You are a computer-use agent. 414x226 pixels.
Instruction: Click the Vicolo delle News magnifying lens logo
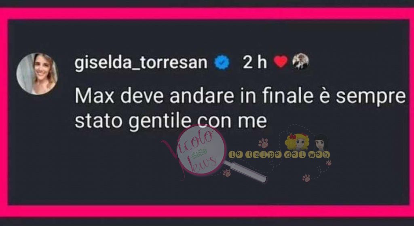click(201, 150)
